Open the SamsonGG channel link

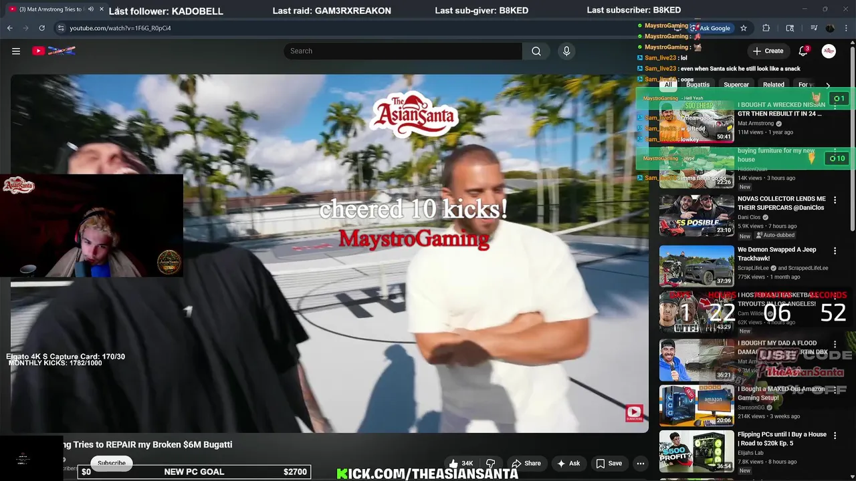pyautogui.click(x=751, y=408)
